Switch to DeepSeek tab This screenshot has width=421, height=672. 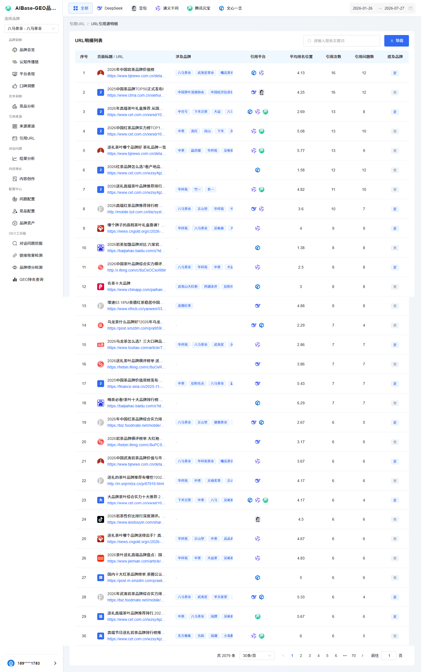[110, 8]
